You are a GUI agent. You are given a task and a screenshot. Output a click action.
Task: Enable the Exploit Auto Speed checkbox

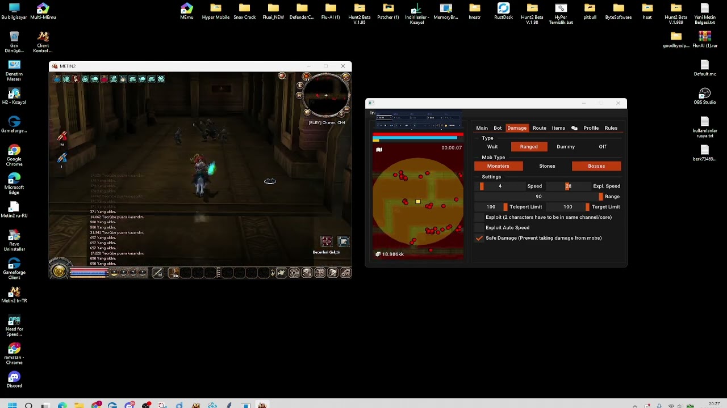click(480, 228)
